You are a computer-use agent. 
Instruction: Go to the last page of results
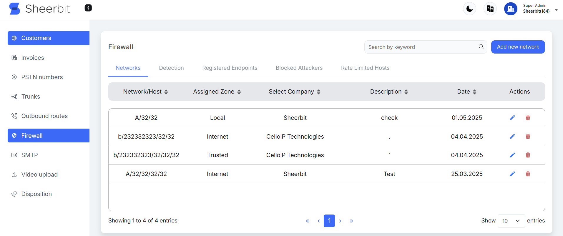click(351, 221)
